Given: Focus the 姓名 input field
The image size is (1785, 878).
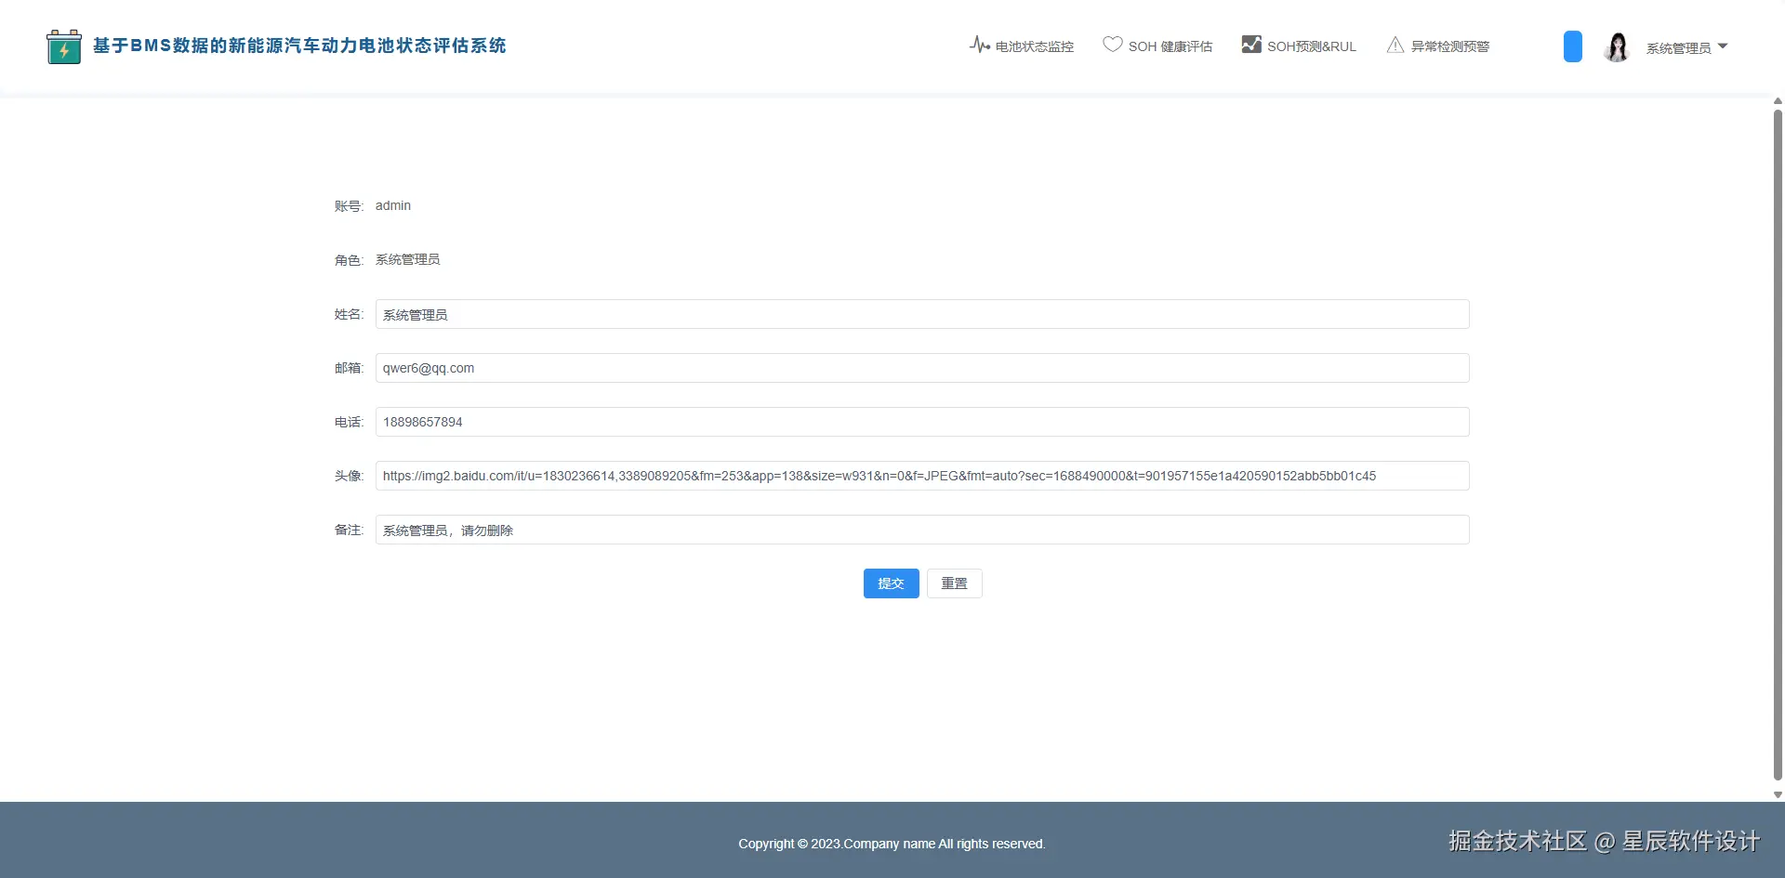Looking at the screenshot, I should tap(922, 314).
